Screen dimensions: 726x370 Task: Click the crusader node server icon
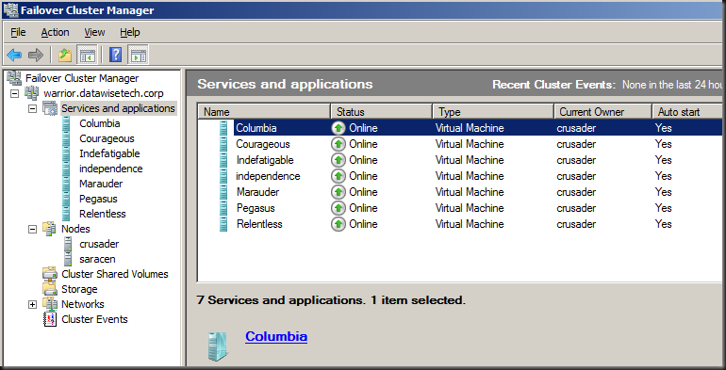click(68, 244)
